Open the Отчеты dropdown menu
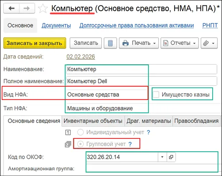Viewport: 222px width, 176px height. [180, 43]
